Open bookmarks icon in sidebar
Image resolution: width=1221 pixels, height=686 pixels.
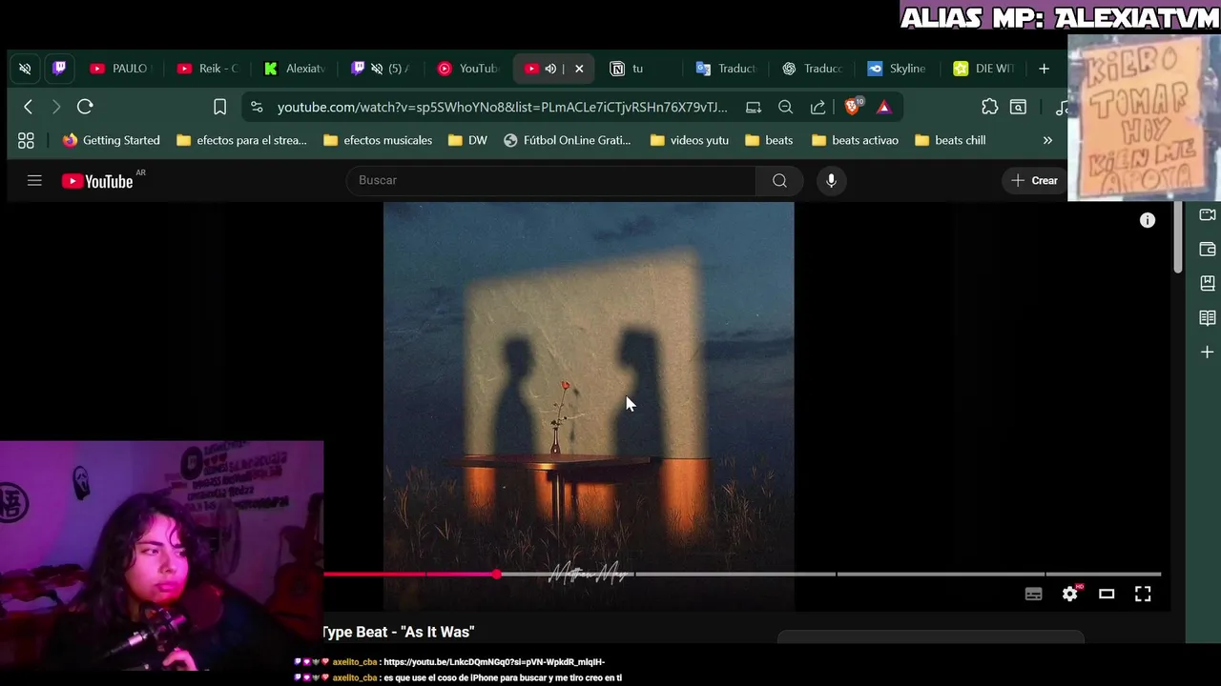click(1207, 283)
